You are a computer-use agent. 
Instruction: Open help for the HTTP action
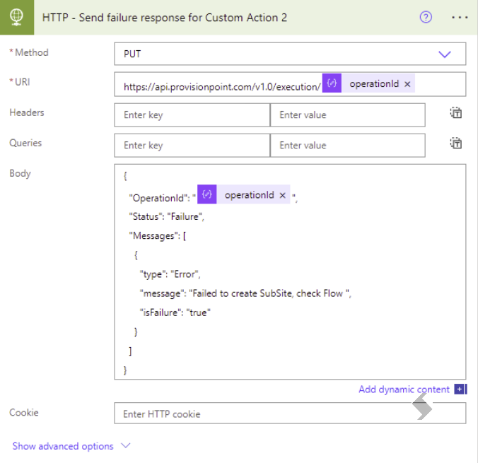point(426,17)
